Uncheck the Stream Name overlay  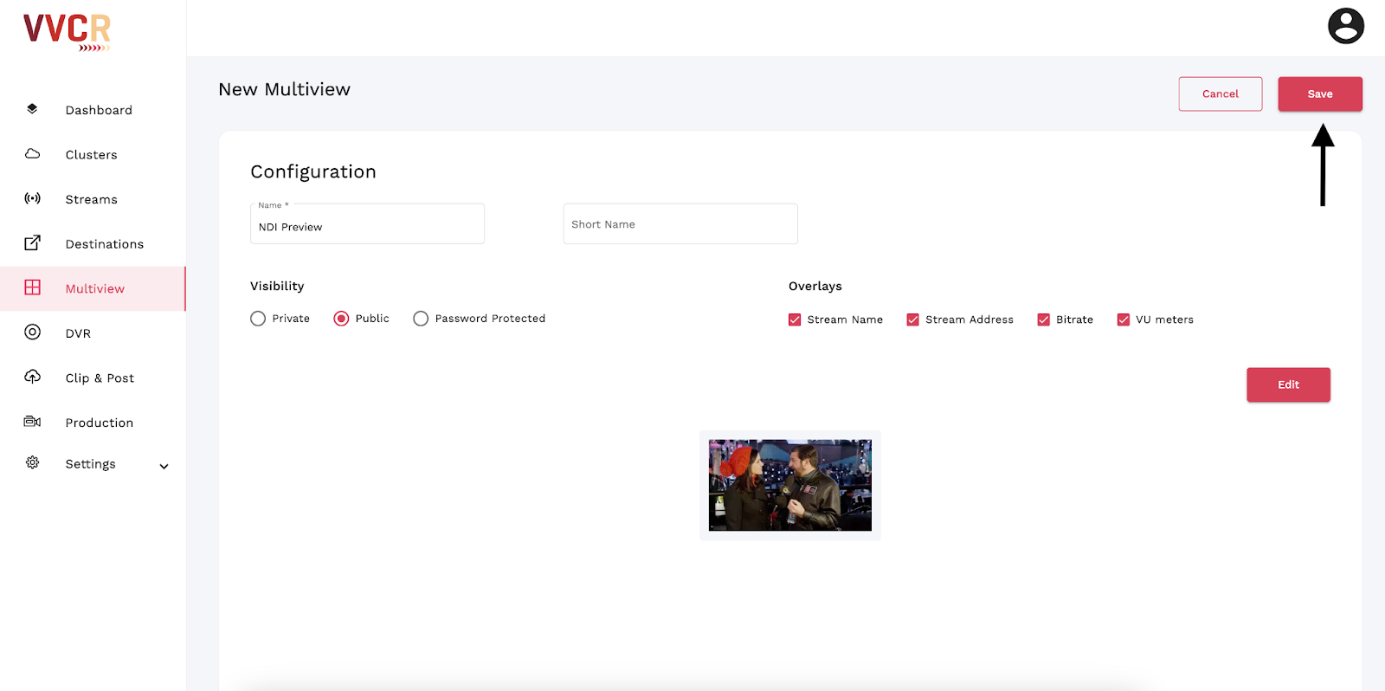795,320
